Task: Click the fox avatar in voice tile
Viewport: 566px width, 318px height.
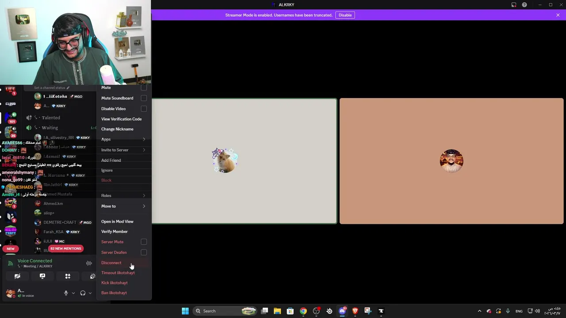Action: pyautogui.click(x=225, y=160)
